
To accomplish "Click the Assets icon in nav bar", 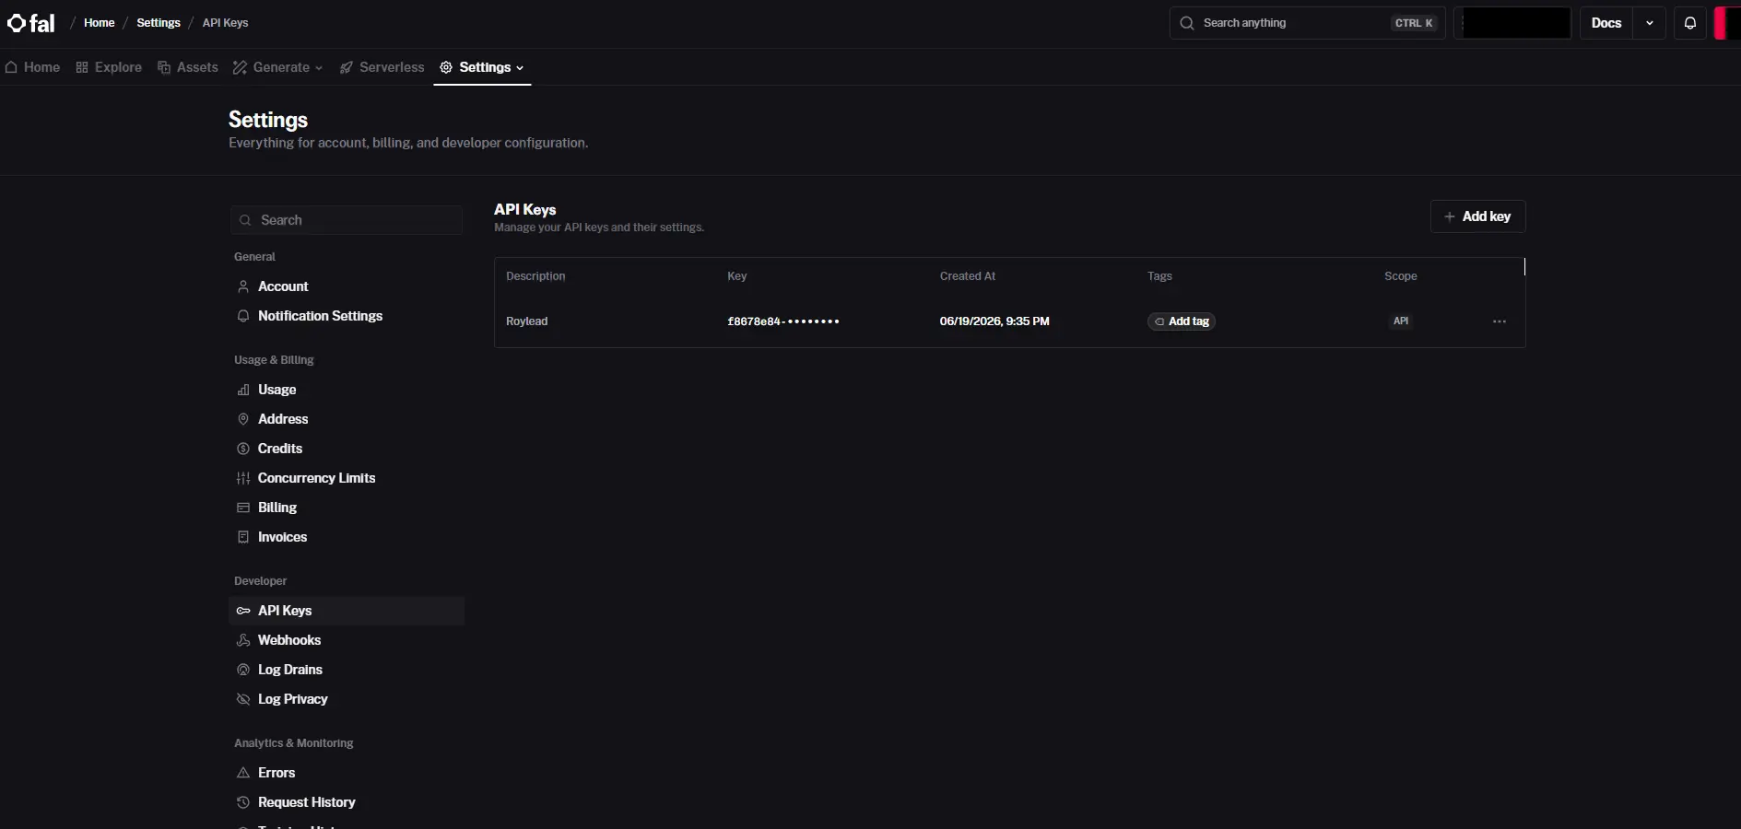I will (164, 67).
